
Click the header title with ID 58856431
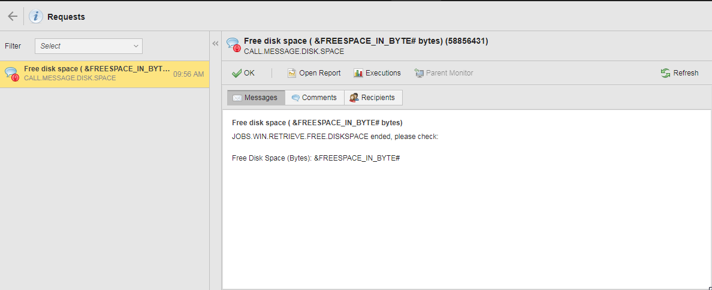(366, 41)
